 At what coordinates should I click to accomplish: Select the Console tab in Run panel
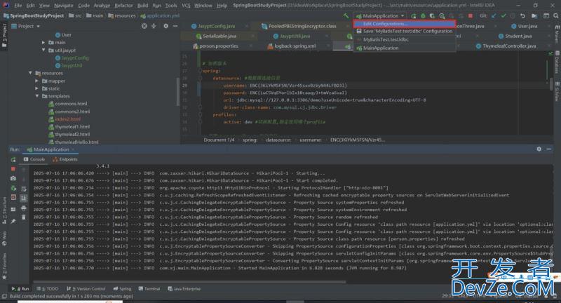(x=34, y=159)
